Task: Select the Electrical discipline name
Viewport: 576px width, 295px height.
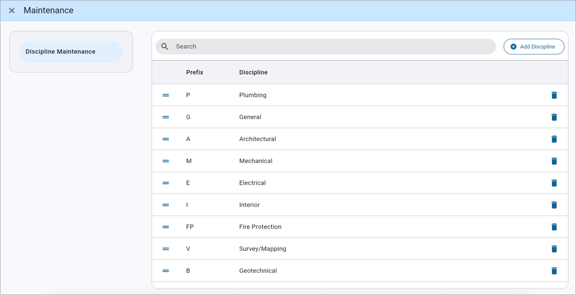Action: pos(252,183)
